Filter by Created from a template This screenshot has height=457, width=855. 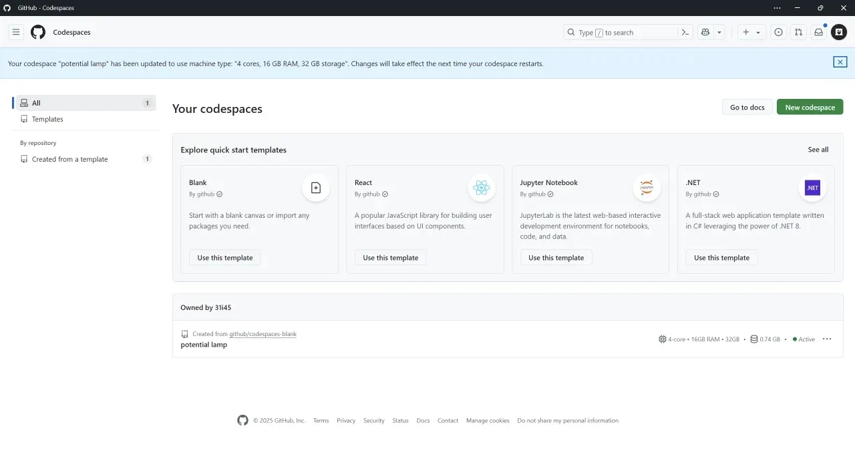(85, 159)
